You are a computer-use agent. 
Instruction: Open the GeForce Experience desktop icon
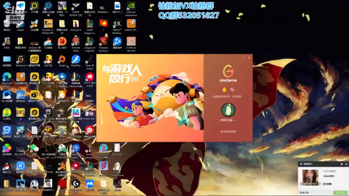(131, 9)
